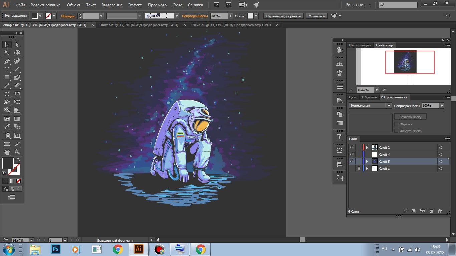Image resolution: width=456 pixels, height=256 pixels.
Task: Click target circle of Слой 4
Action: pos(441,154)
